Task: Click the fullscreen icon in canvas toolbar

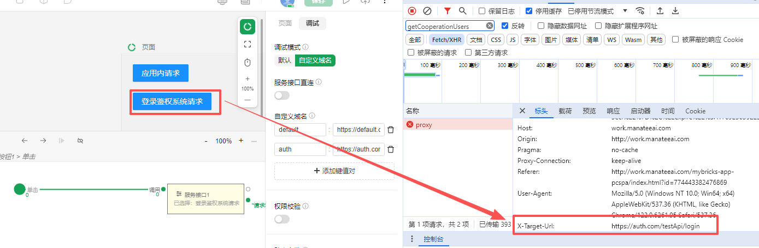Action: 248,44
